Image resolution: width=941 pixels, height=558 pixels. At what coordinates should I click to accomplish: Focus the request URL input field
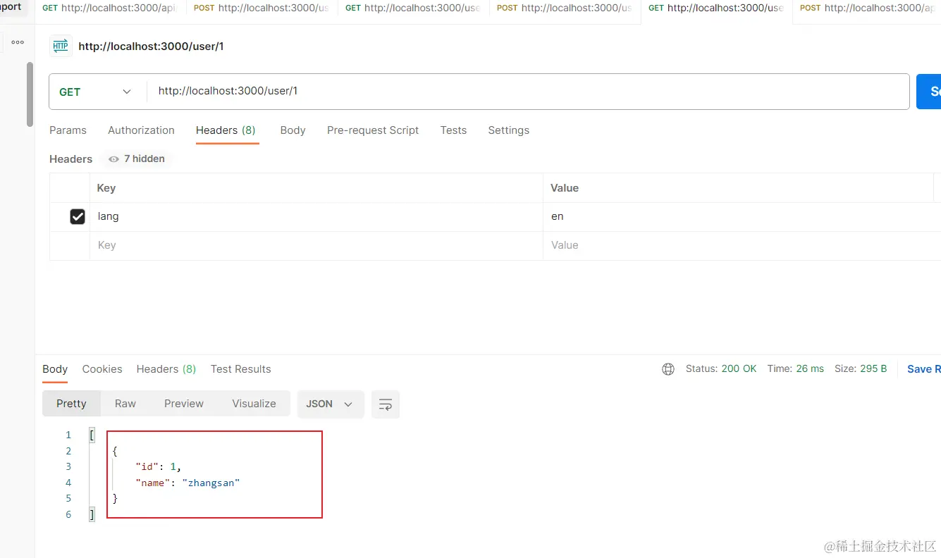coord(527,92)
